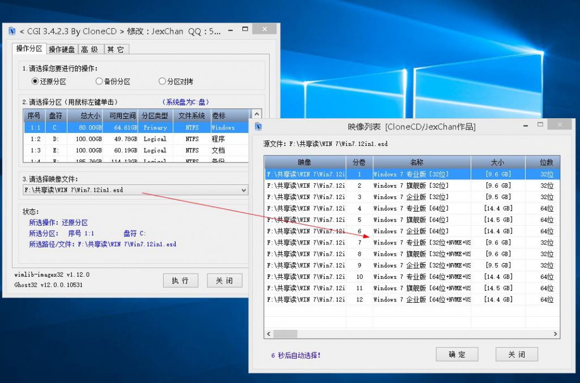The image size is (580, 383).
Task: Select image 3, Windows 7 企业版 [32位]
Action: [412, 197]
